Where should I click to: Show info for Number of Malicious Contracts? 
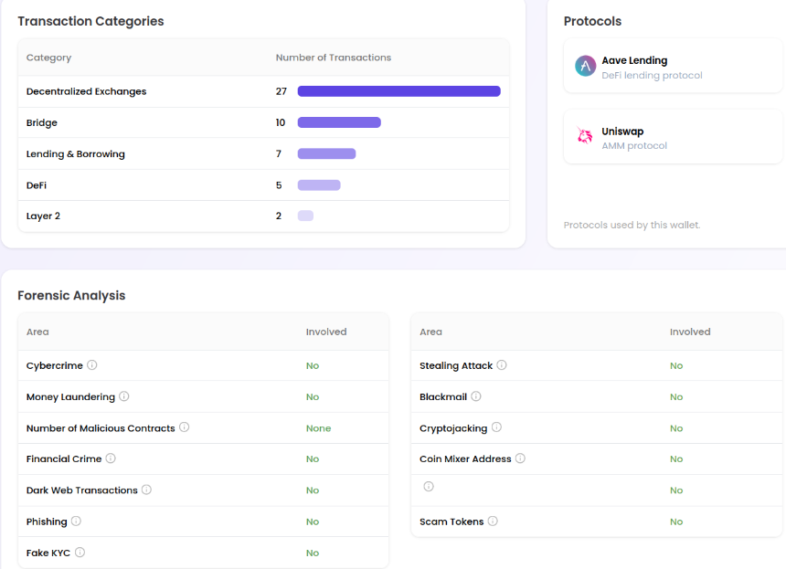click(184, 427)
